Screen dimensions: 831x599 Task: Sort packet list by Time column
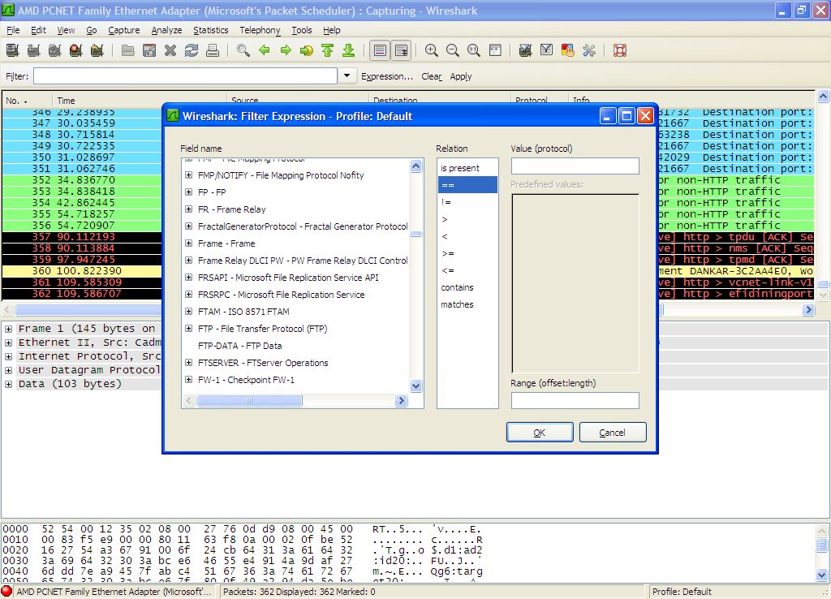[x=140, y=100]
